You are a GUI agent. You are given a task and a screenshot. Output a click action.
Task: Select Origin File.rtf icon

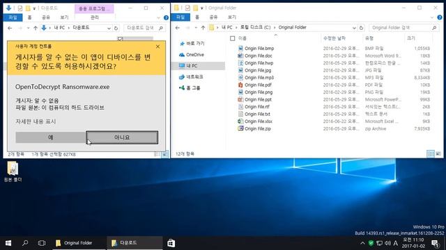tap(240, 106)
